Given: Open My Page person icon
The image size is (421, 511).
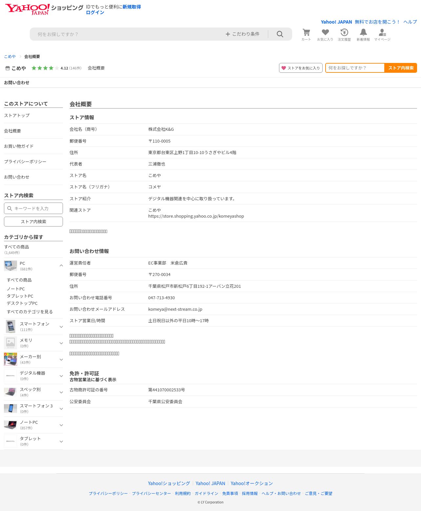Looking at the screenshot, I should point(382,35).
